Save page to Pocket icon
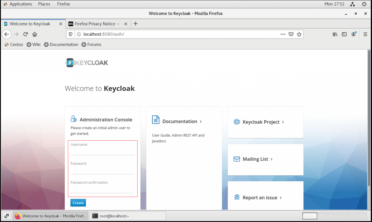This screenshot has width=372, height=222. [291, 34]
